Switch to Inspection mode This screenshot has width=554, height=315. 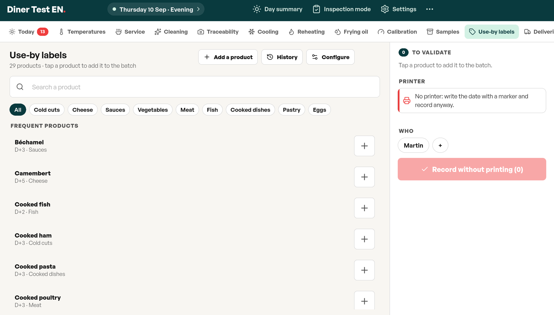tap(342, 9)
